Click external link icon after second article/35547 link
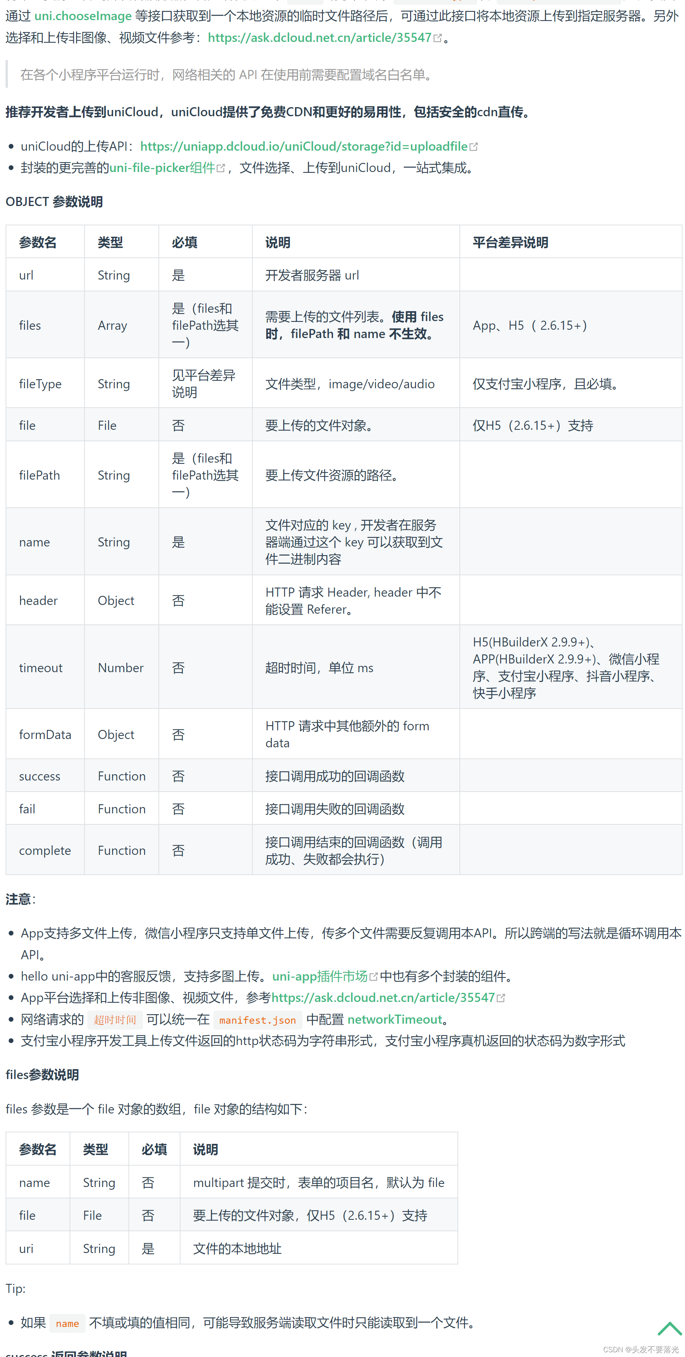Image resolution: width=685 pixels, height=1357 pixels. [x=501, y=997]
